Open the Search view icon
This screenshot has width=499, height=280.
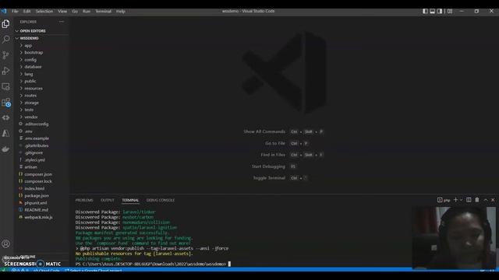tap(5, 40)
